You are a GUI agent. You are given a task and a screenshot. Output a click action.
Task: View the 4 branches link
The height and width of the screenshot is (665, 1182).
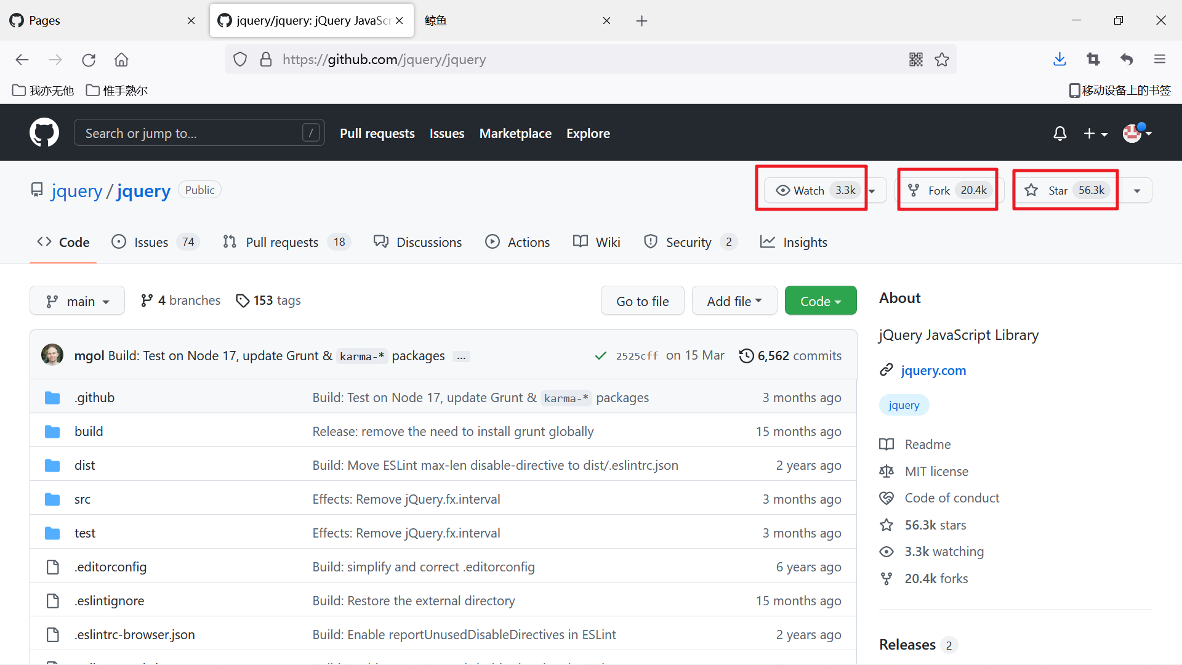(180, 300)
